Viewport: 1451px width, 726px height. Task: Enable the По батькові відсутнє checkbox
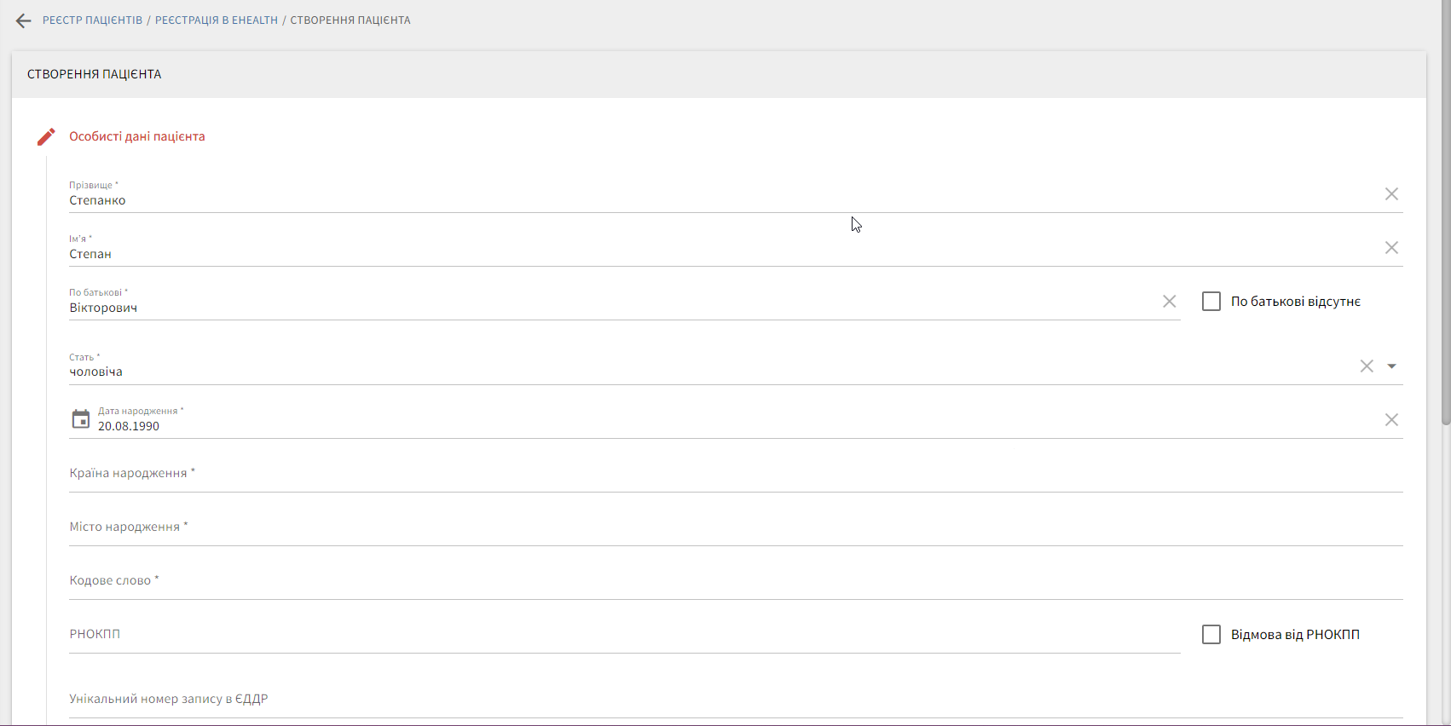(x=1211, y=302)
